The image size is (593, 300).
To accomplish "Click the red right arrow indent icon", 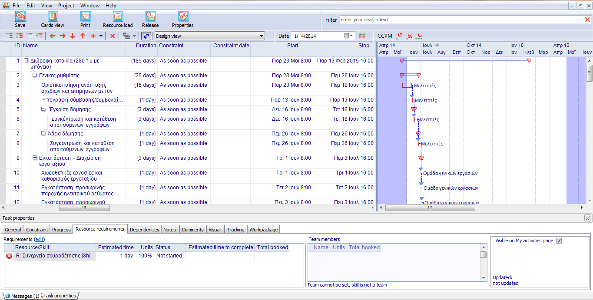I will tap(63, 36).
